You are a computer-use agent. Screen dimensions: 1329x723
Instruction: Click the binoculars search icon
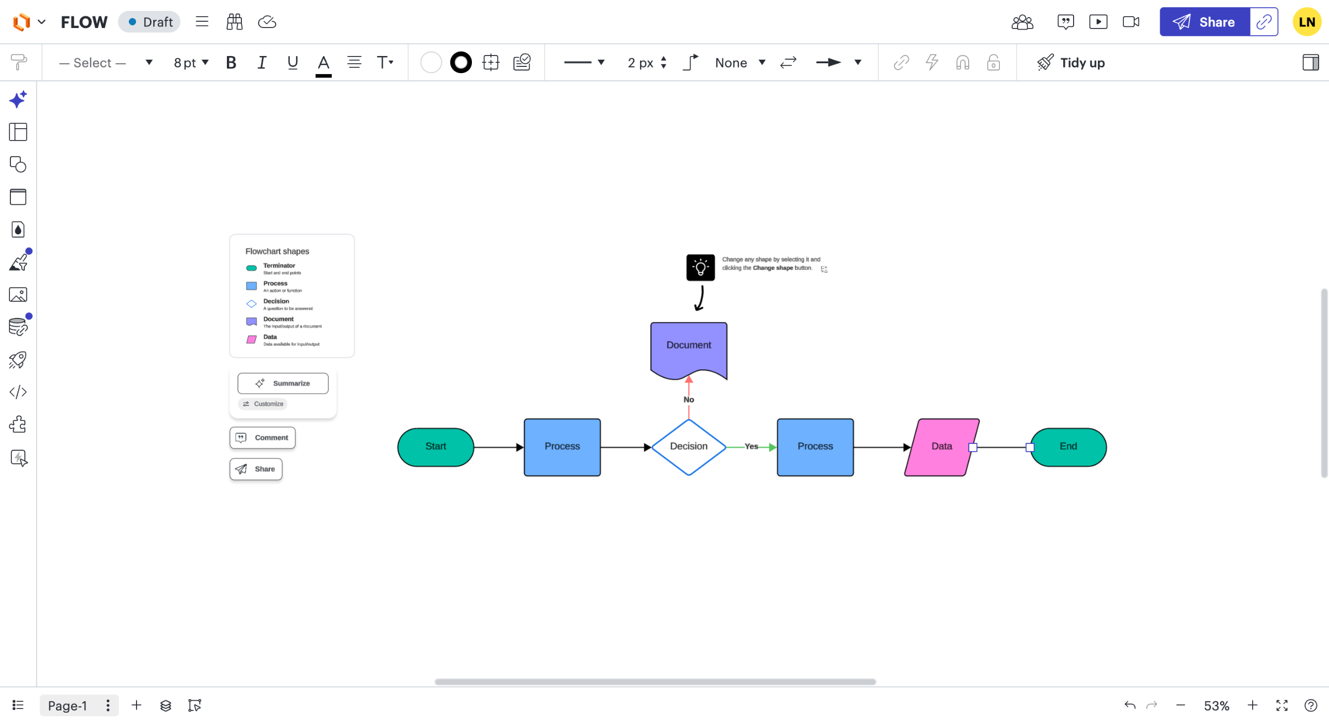click(234, 22)
